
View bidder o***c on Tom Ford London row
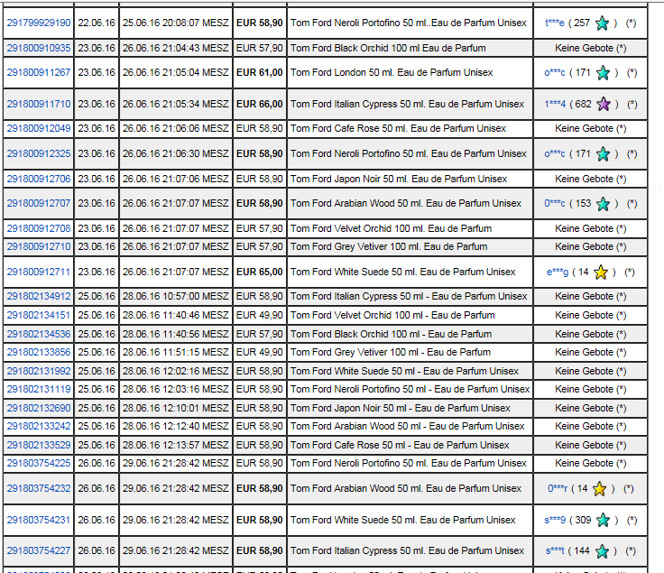[555, 72]
